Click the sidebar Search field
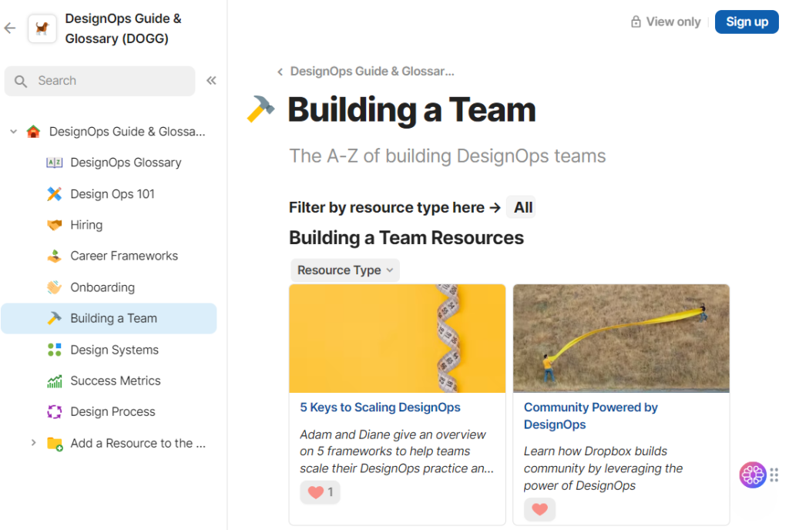Viewport: 789px width, 530px height. click(x=100, y=81)
